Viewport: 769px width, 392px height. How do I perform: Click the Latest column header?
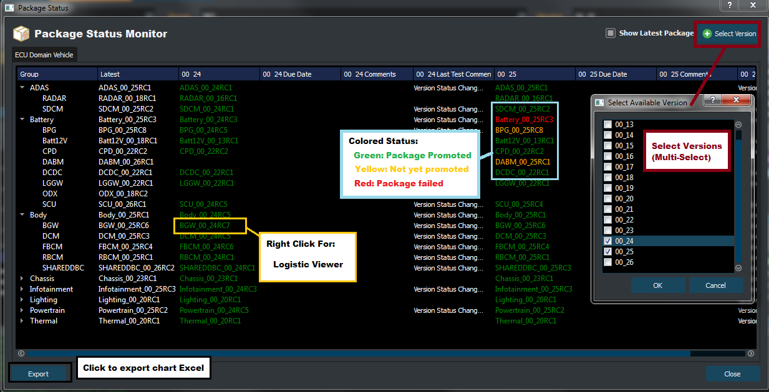138,74
